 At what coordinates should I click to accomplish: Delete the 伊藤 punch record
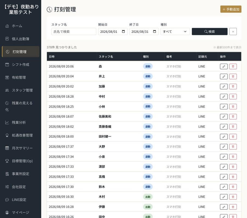[233, 207]
